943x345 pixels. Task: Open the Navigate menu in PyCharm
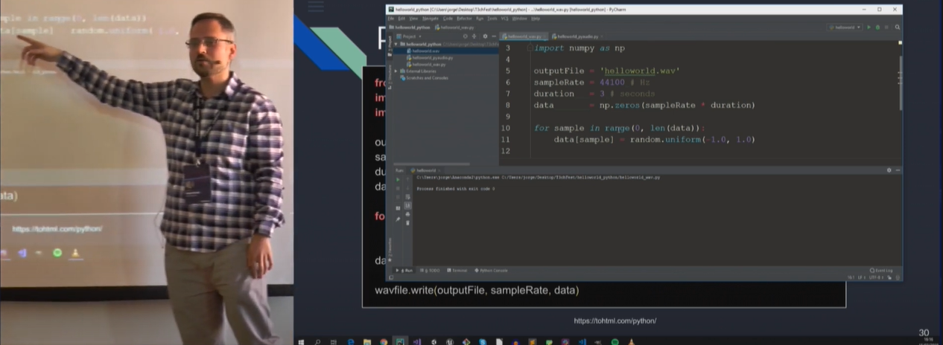click(431, 18)
